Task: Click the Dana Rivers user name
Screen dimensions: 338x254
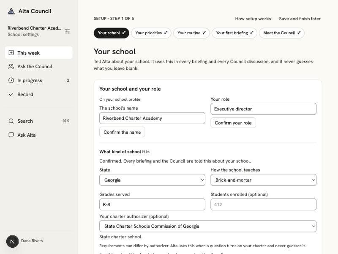Action: point(32,241)
